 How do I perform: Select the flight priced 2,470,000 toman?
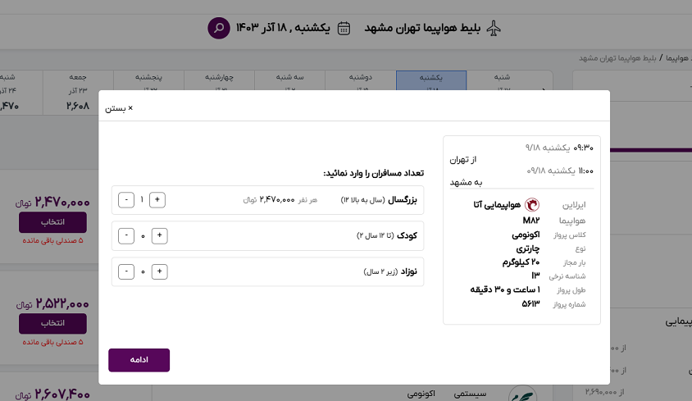(52, 222)
